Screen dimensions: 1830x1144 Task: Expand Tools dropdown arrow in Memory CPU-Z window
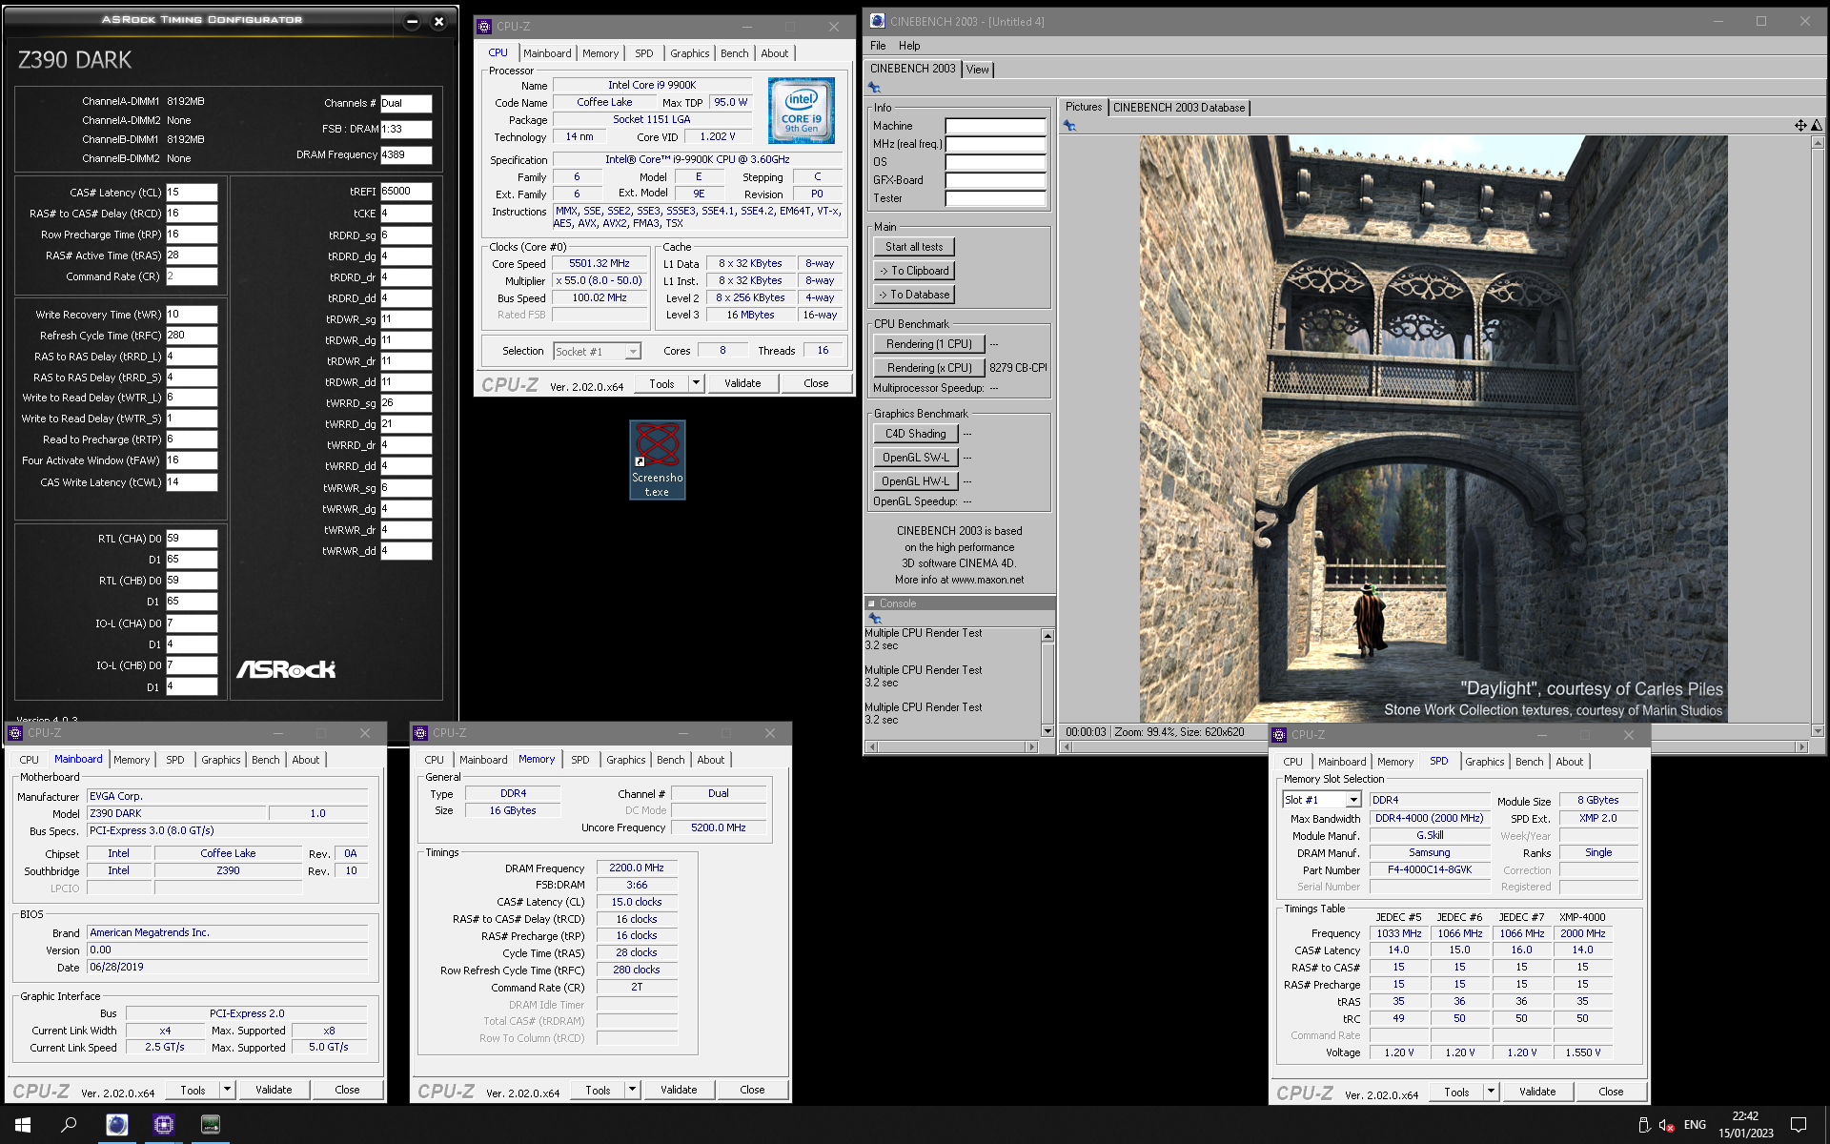[x=632, y=1090]
